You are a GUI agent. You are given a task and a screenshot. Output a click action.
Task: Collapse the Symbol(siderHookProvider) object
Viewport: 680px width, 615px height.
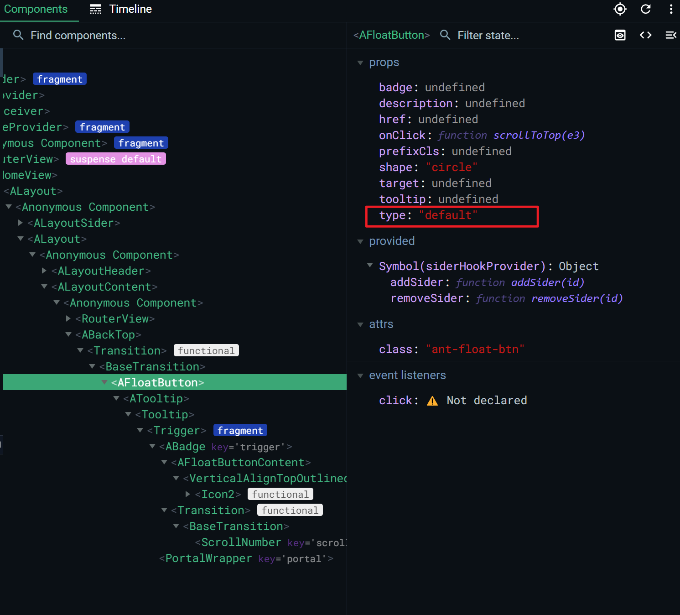pos(369,266)
